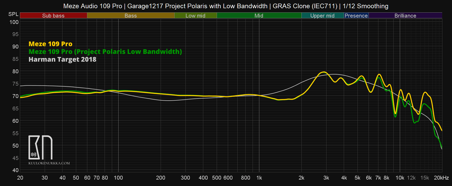Click the 20kHz label on frequency axis
This screenshot has width=452, height=186.
tap(441, 178)
